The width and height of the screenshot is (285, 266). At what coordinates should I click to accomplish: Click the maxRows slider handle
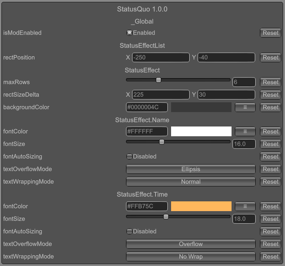159,80
